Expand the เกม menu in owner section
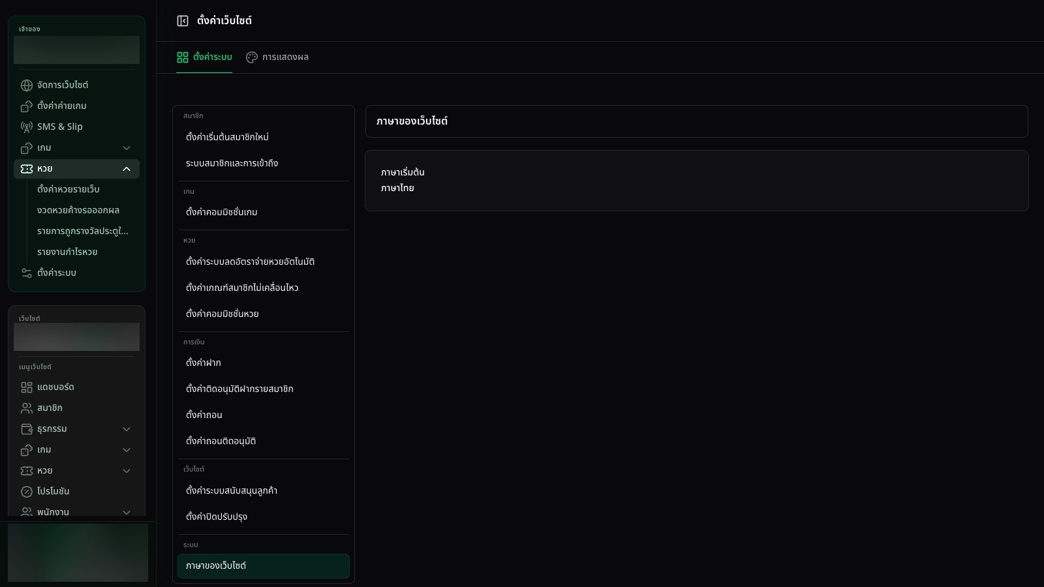Viewport: 1044px width, 587px height. [x=127, y=148]
